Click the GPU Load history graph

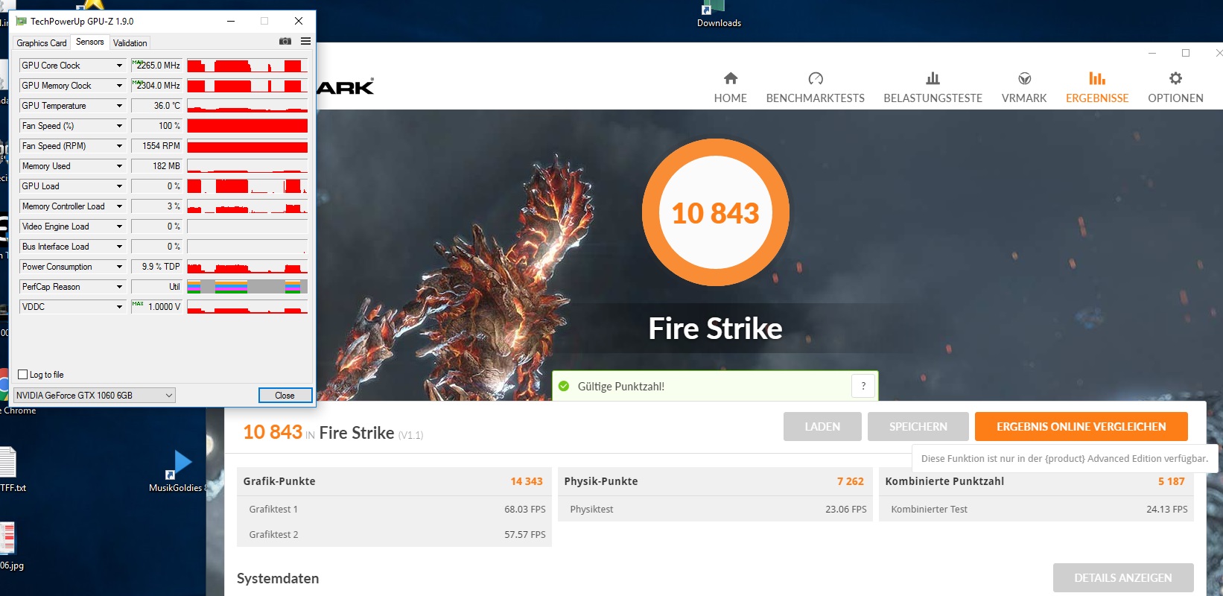pyautogui.click(x=247, y=186)
